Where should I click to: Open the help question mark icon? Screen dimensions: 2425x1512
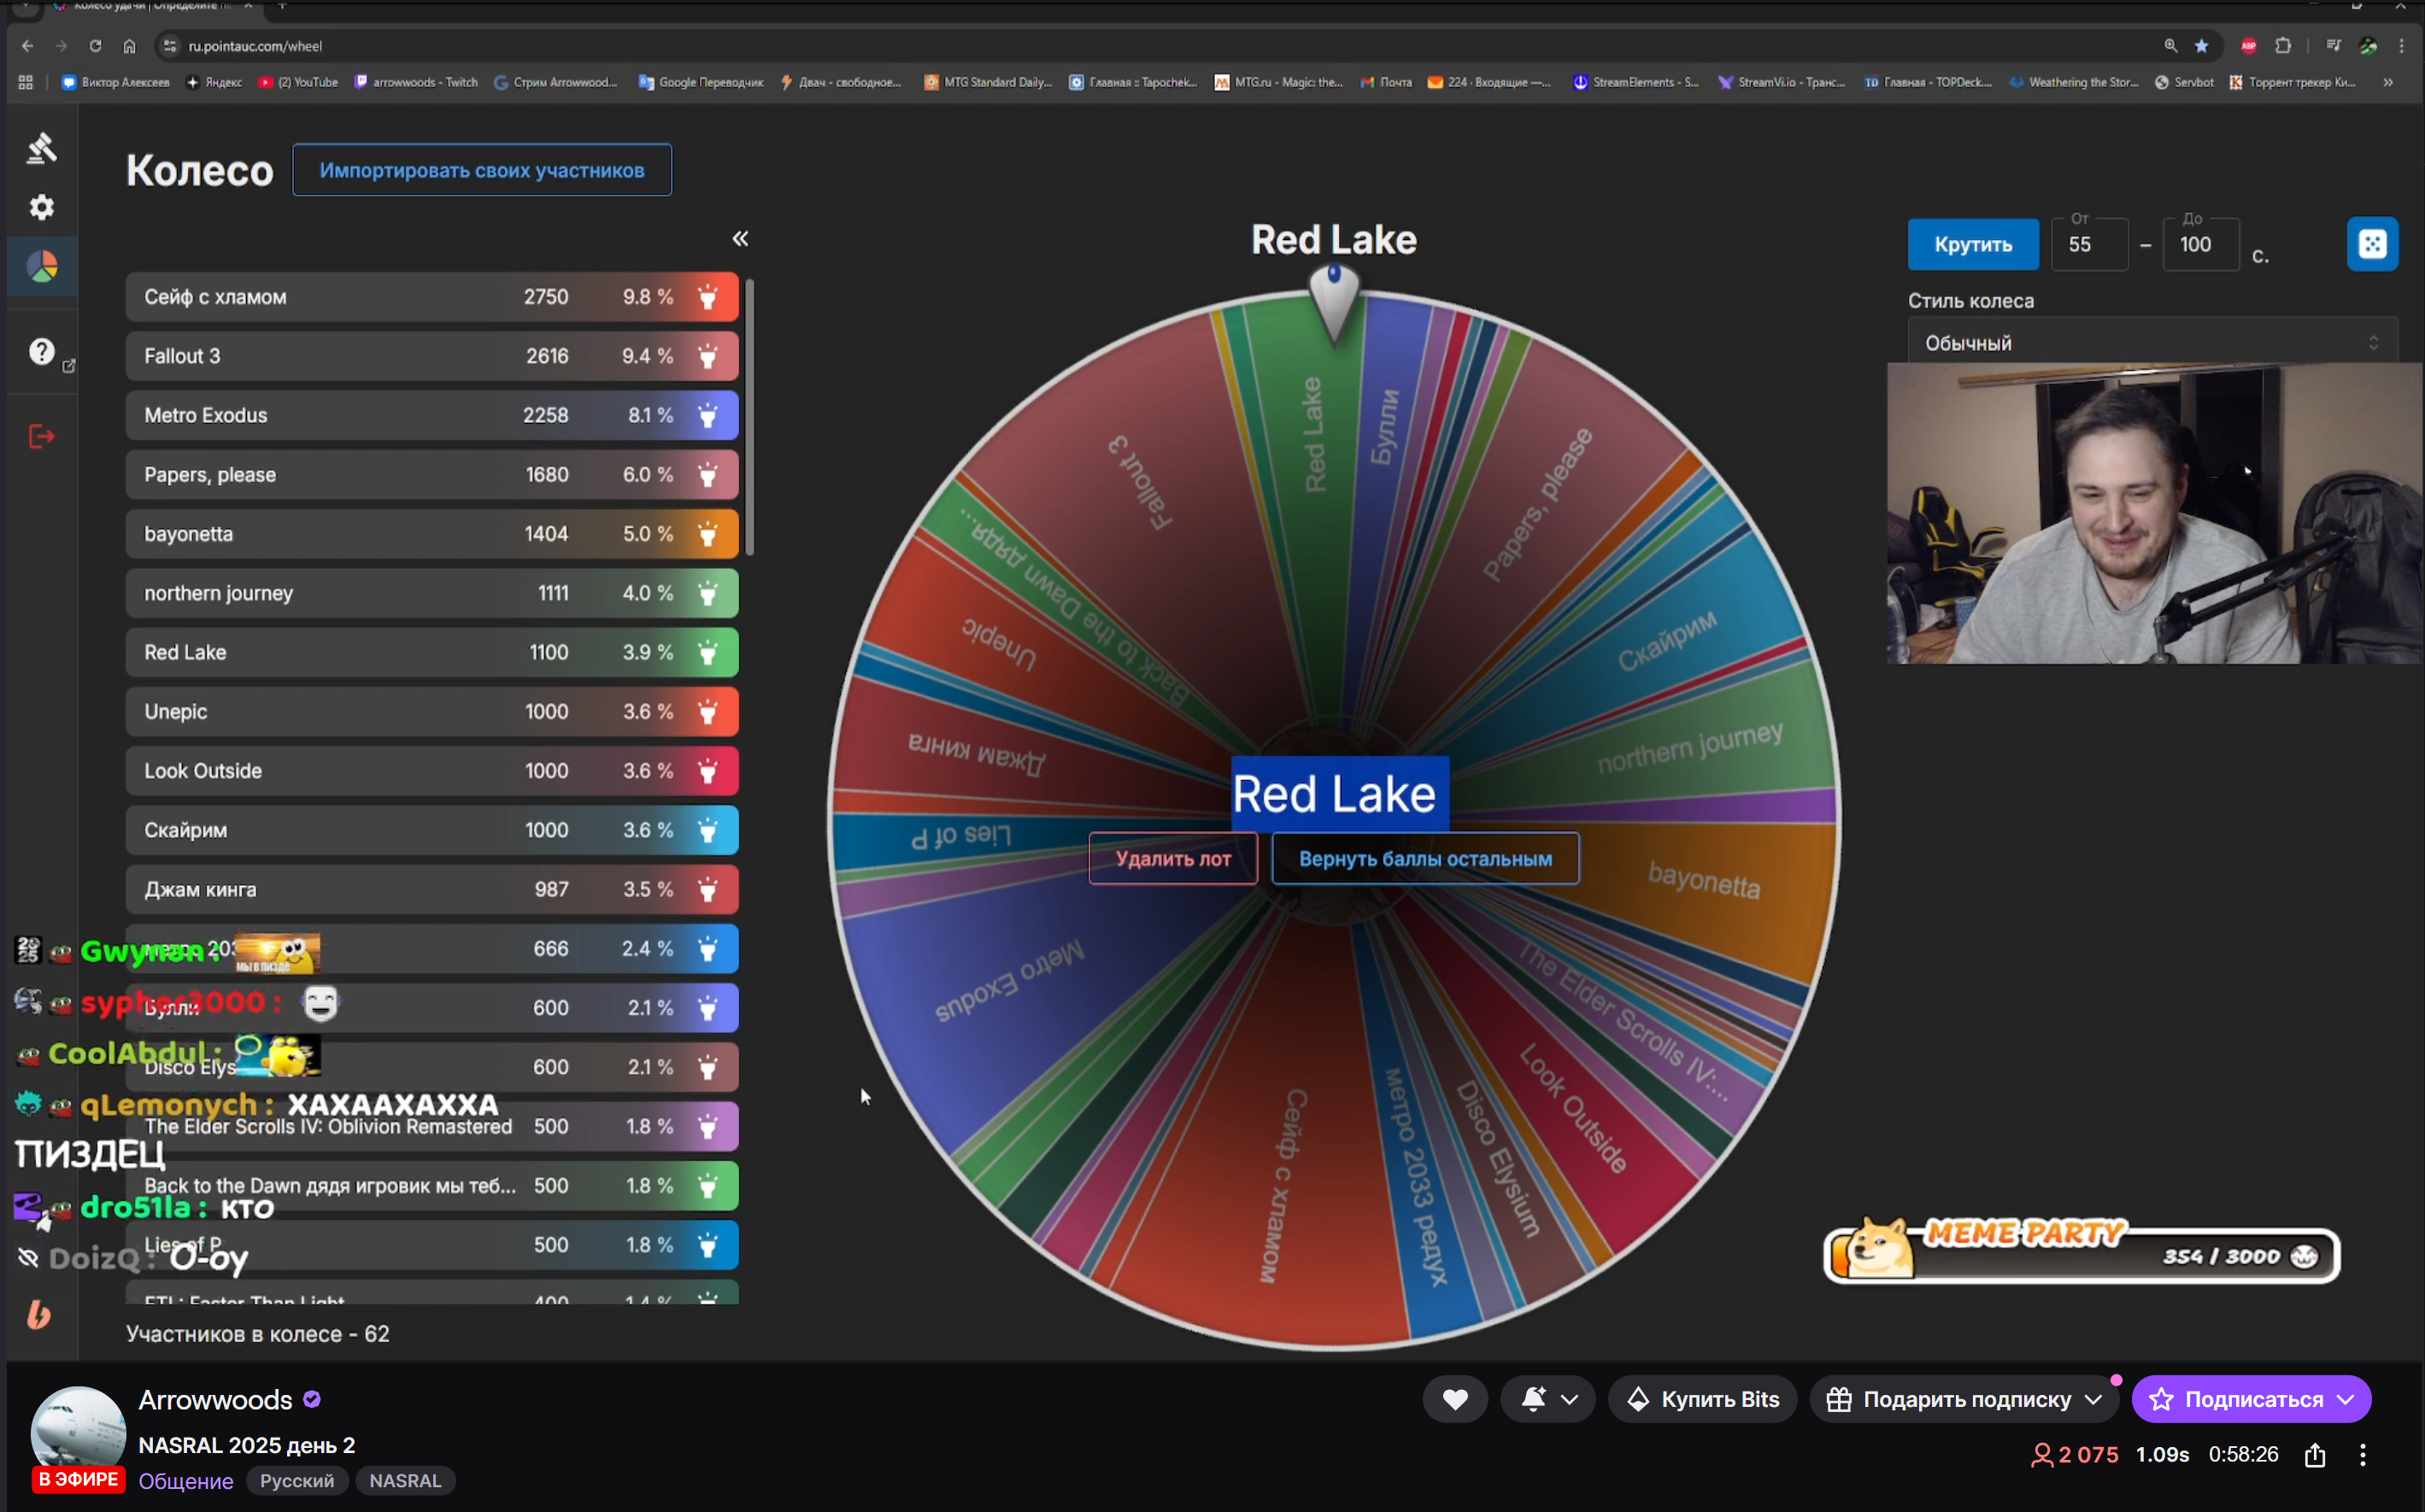(42, 351)
